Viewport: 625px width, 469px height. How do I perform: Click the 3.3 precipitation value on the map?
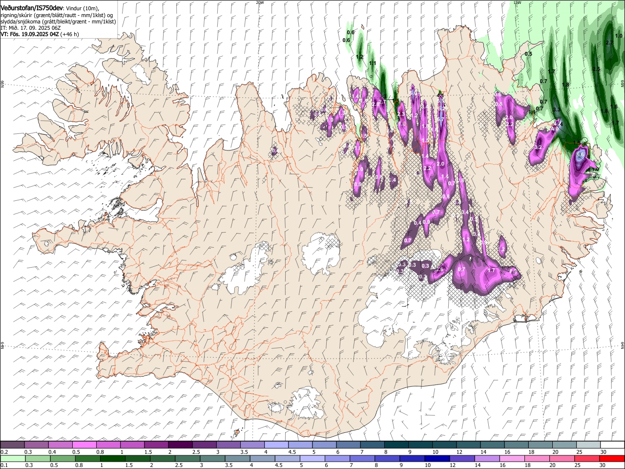557,109
